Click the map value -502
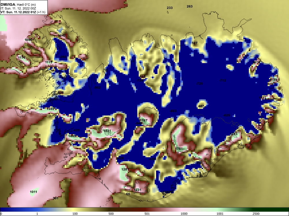 tap(97, 88)
